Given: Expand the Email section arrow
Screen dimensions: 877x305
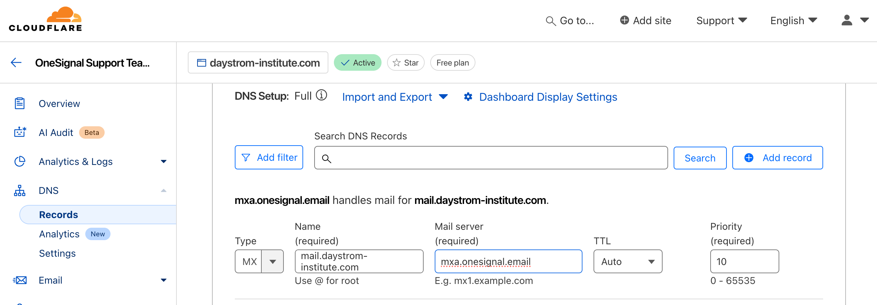Looking at the screenshot, I should pyautogui.click(x=164, y=280).
